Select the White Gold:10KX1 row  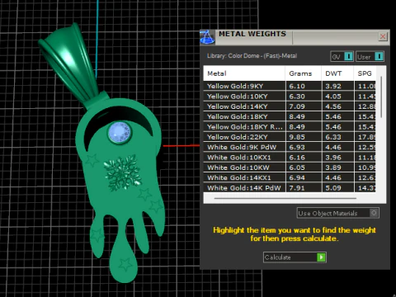(x=290, y=158)
